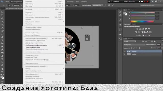Click the Channel Mixer adjustment icon
Viewport: 163px width, 91px height.
(147, 32)
